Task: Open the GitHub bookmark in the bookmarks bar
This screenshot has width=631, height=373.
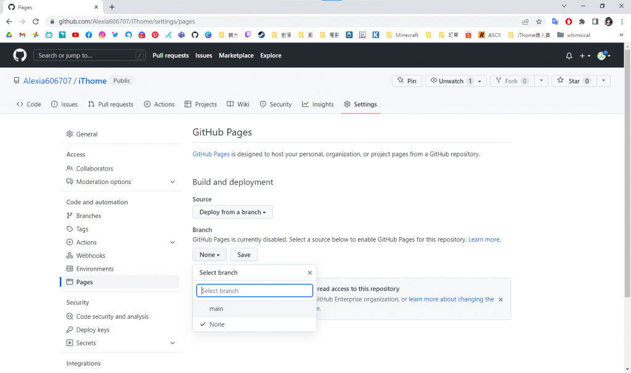Action: pyautogui.click(x=195, y=35)
